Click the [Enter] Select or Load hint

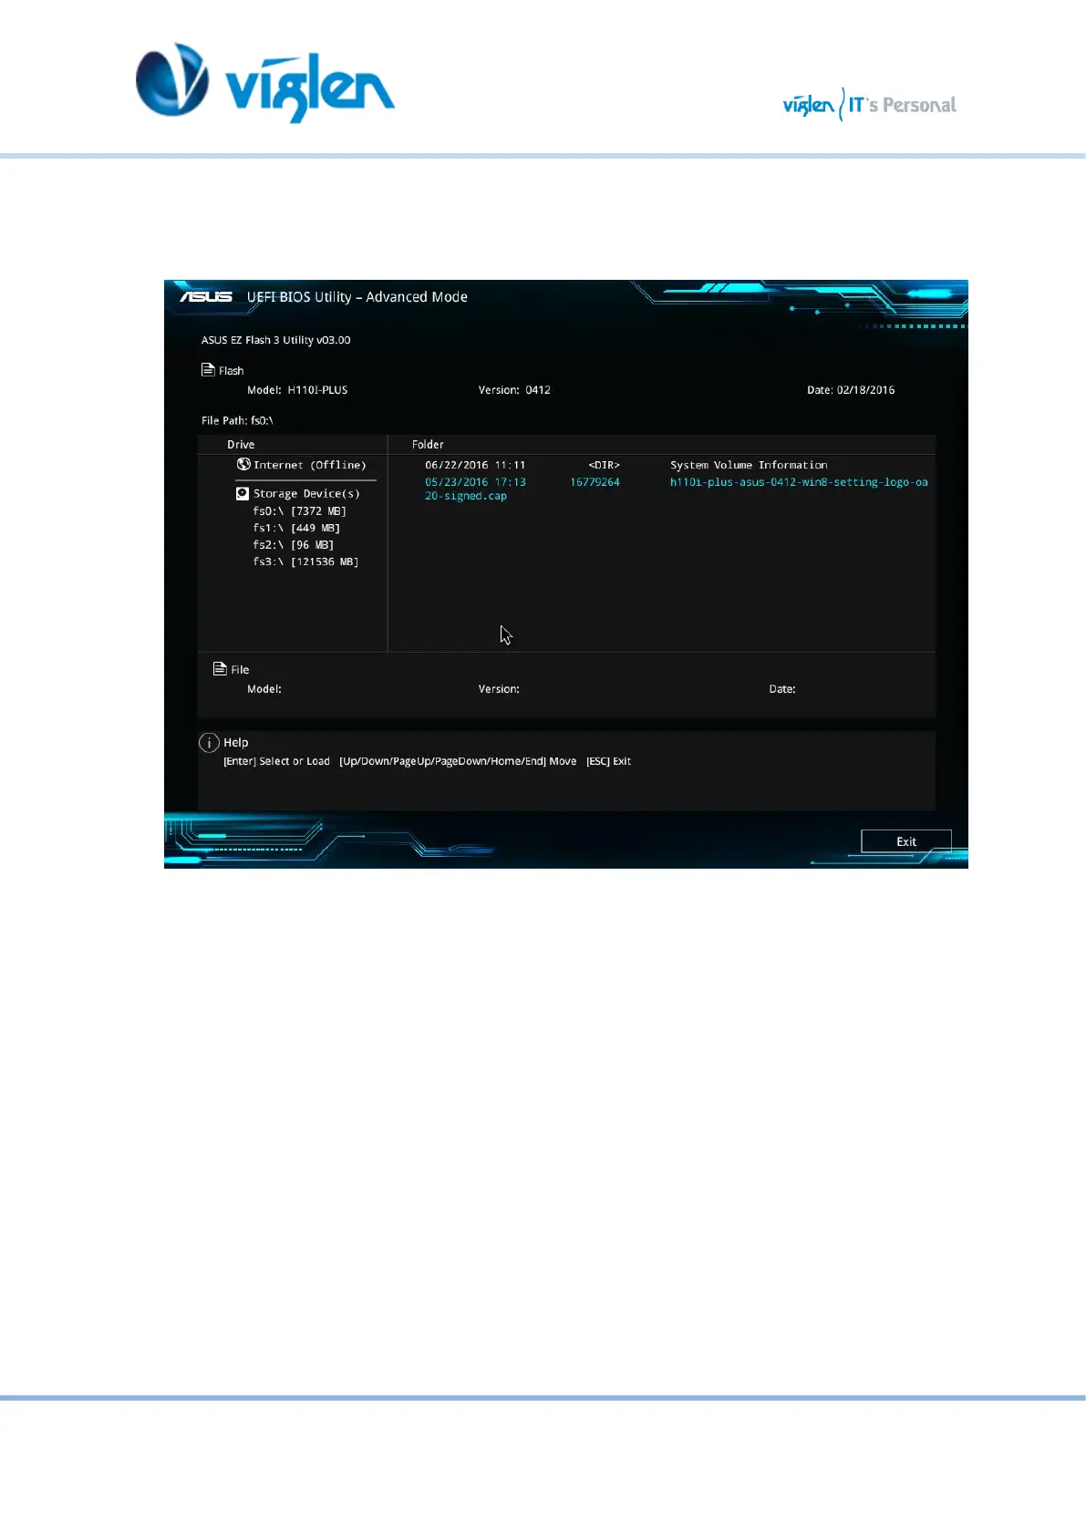(276, 761)
